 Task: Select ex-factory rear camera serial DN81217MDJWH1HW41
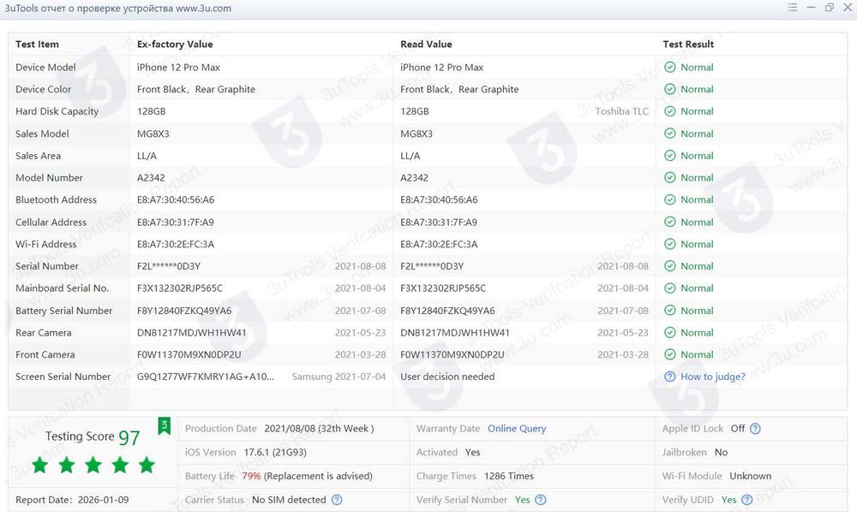[x=191, y=333]
